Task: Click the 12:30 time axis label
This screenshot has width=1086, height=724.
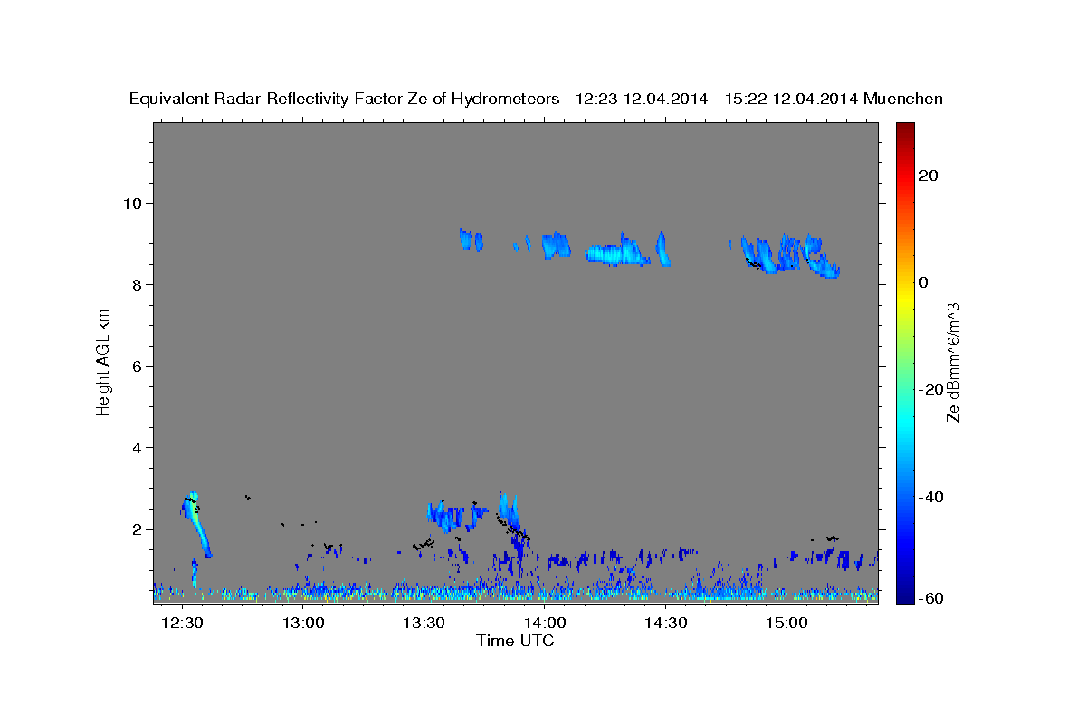Action: [x=183, y=623]
